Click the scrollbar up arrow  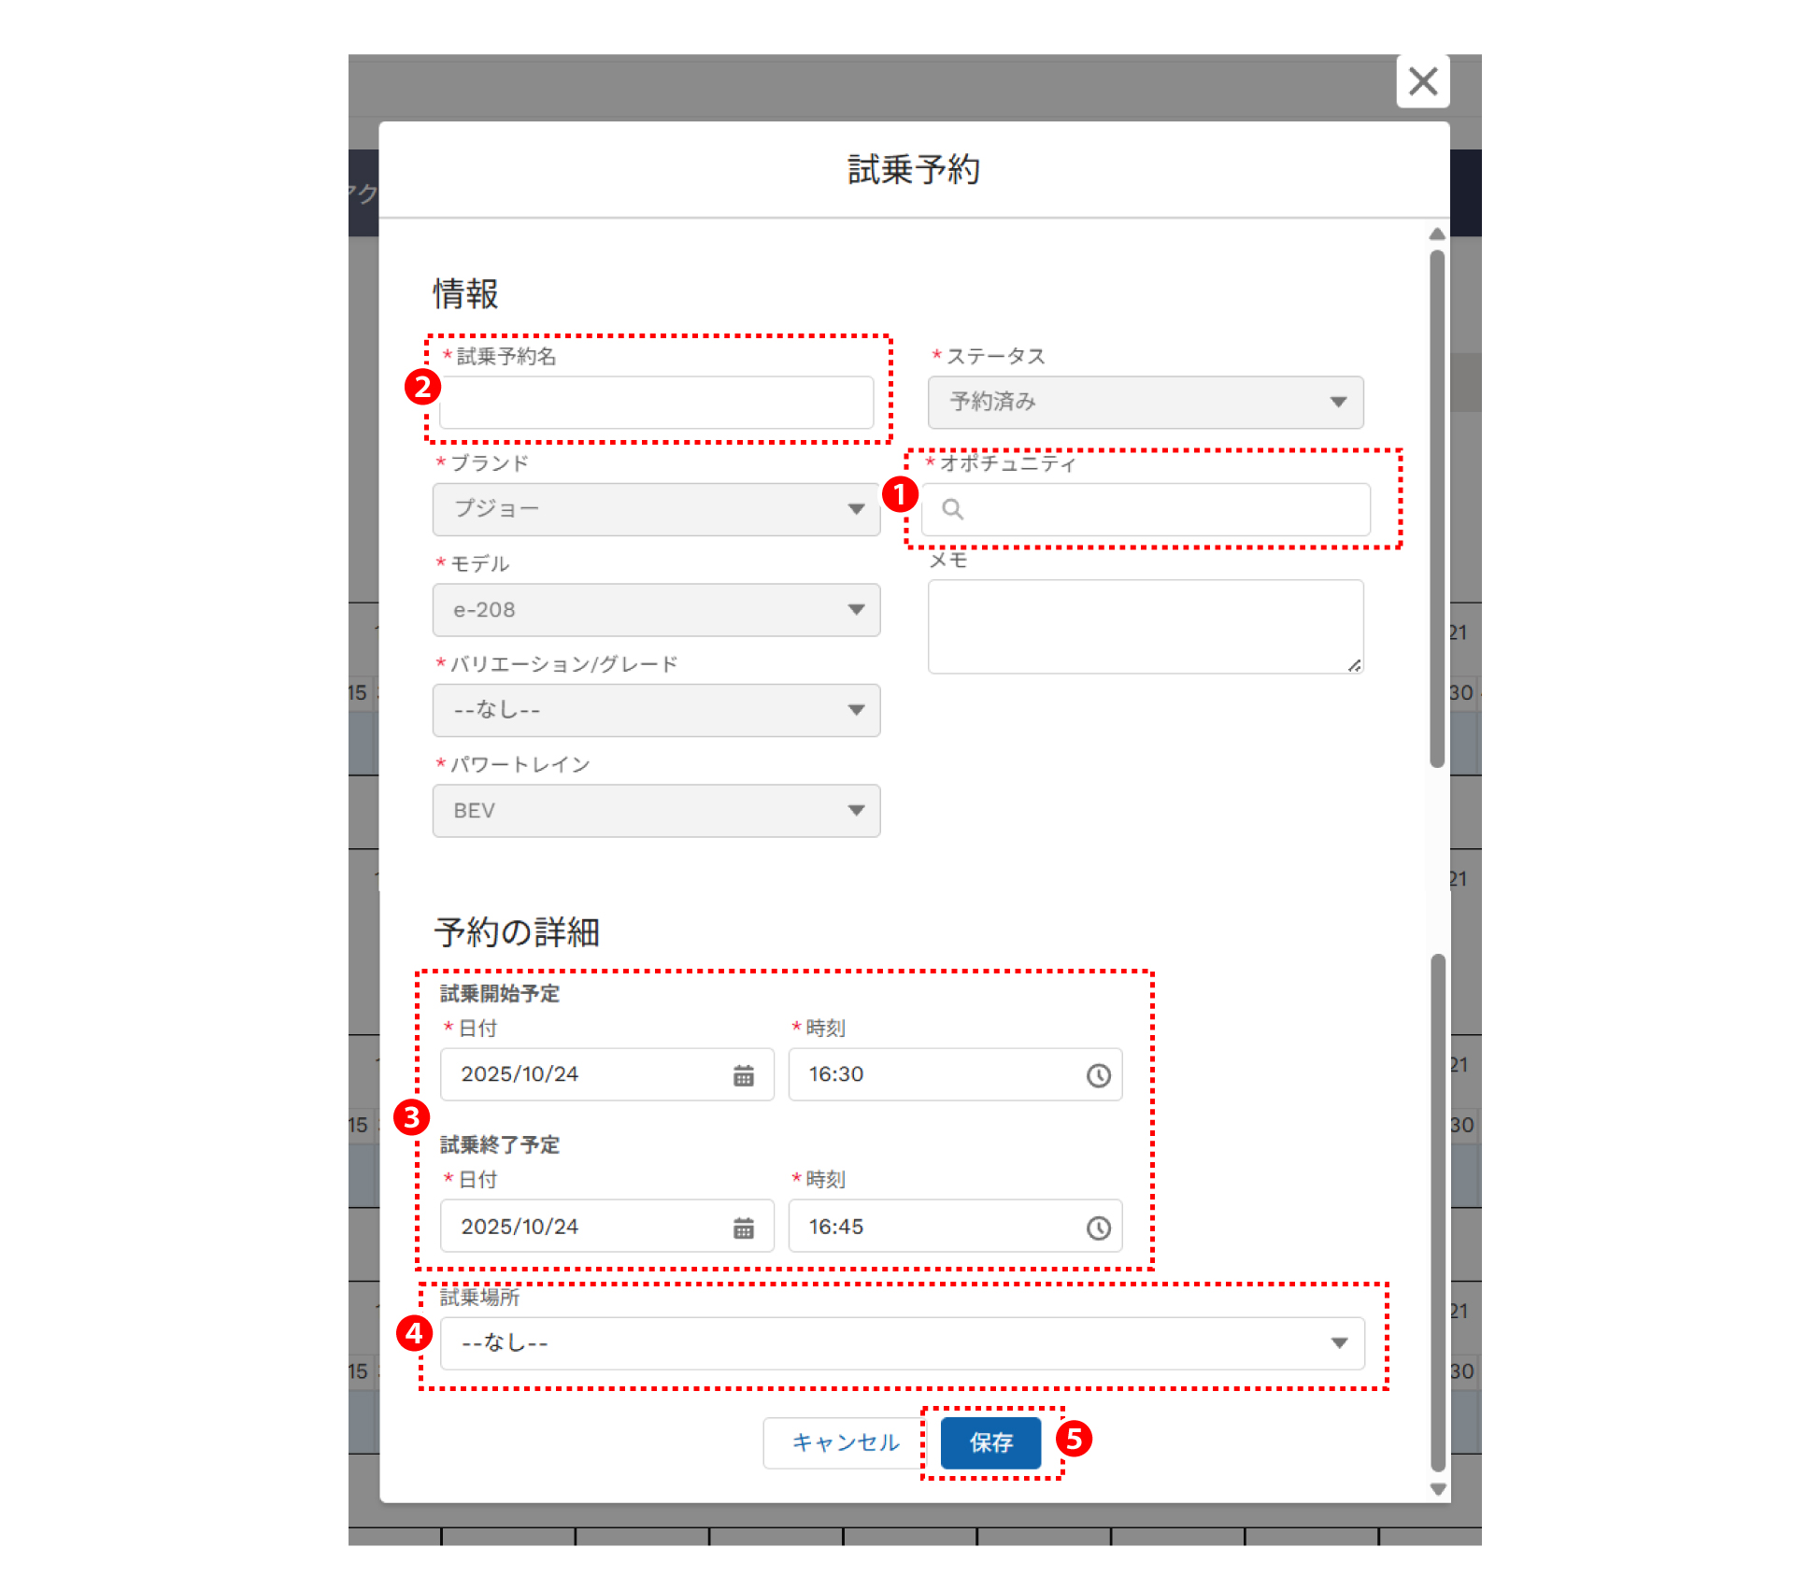[x=1437, y=234]
